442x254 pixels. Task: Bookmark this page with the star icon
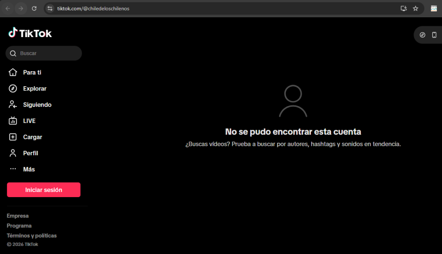pyautogui.click(x=416, y=8)
